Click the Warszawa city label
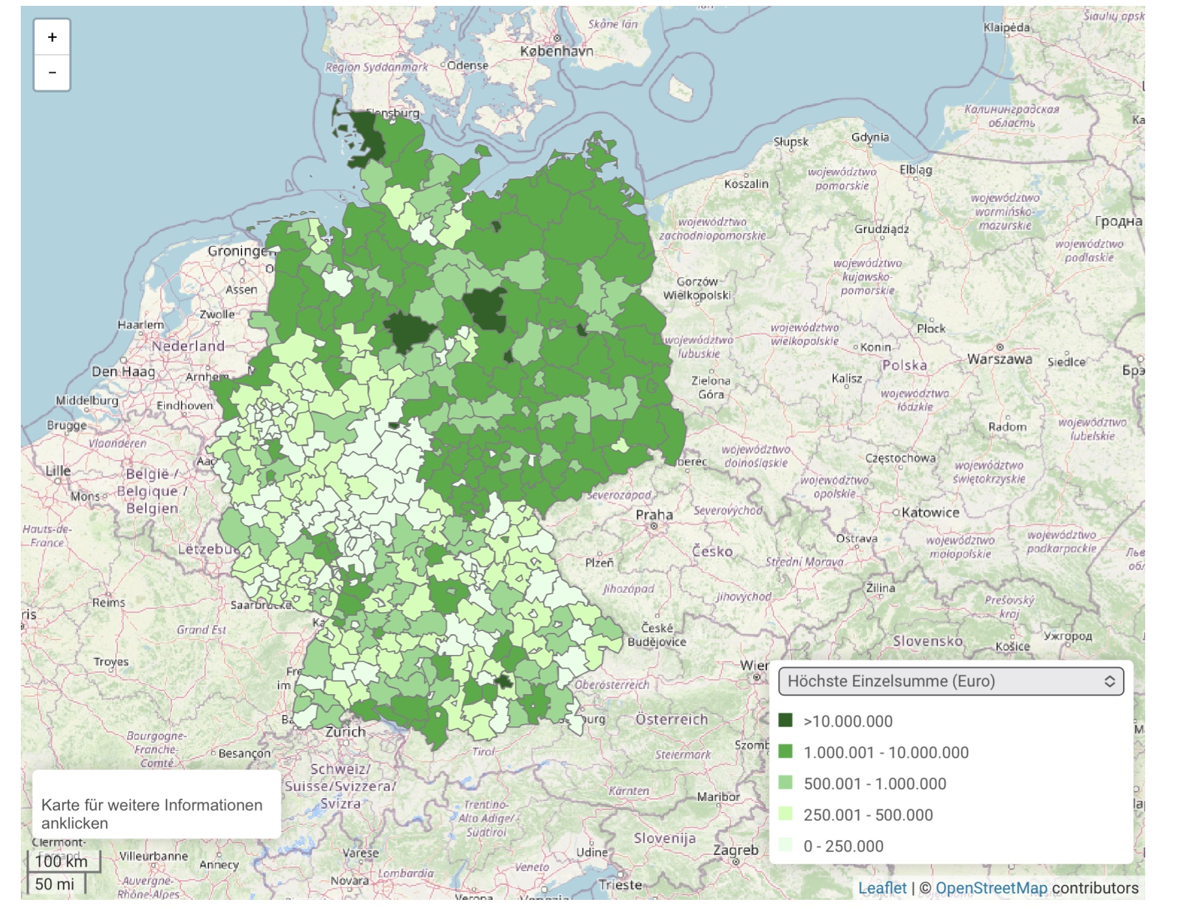 [x=999, y=359]
